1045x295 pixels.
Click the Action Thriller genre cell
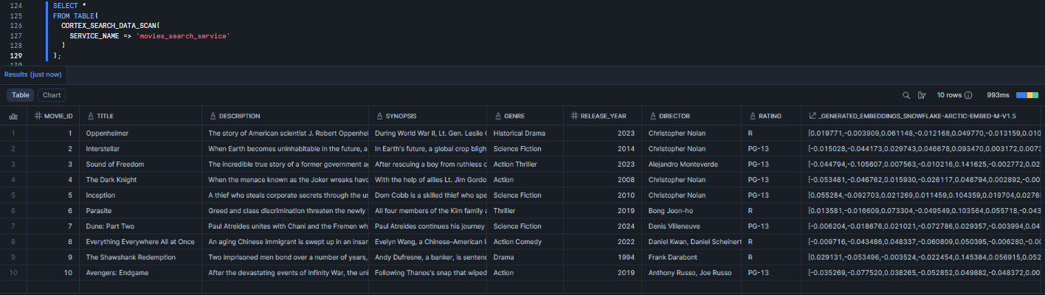[x=525, y=164]
